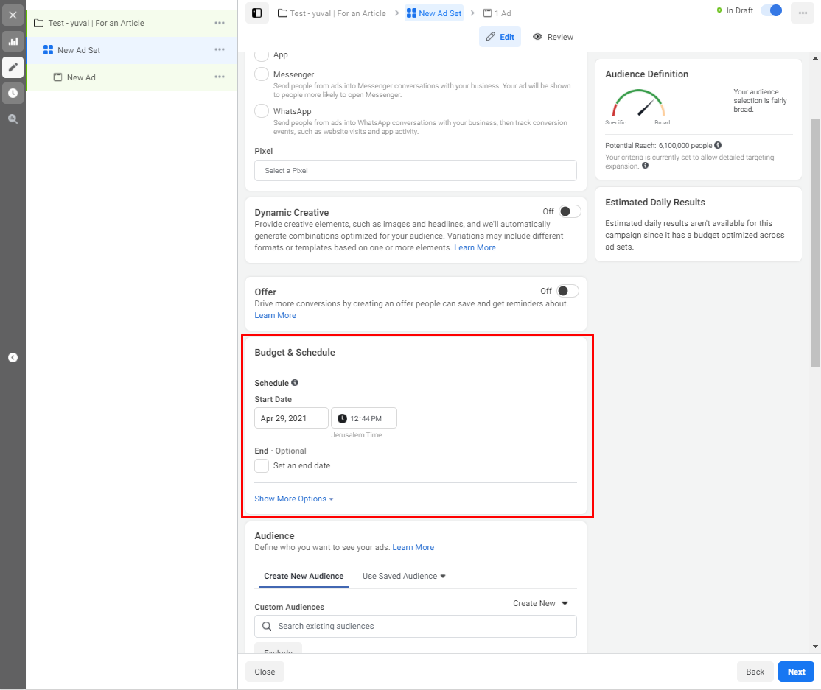
Task: Expand Show More Options in Budget & Schedule
Action: pos(294,499)
